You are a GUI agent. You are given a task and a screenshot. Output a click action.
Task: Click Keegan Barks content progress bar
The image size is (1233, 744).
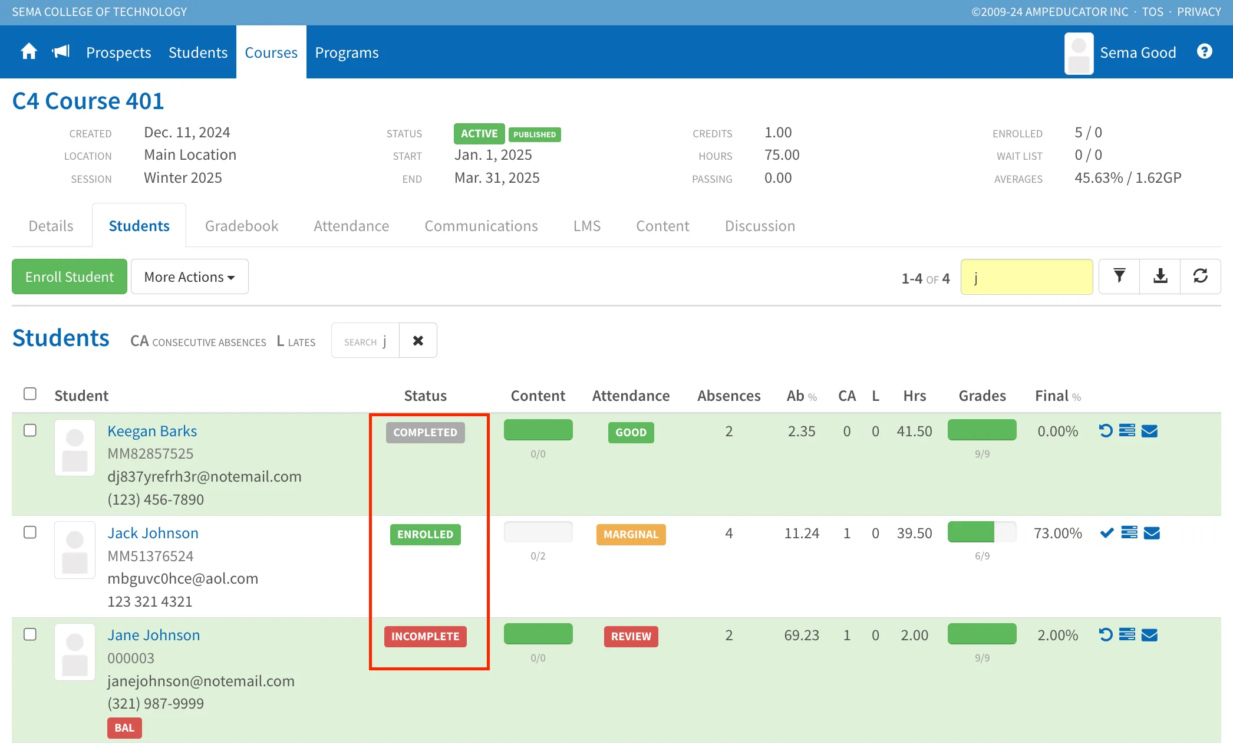point(538,430)
